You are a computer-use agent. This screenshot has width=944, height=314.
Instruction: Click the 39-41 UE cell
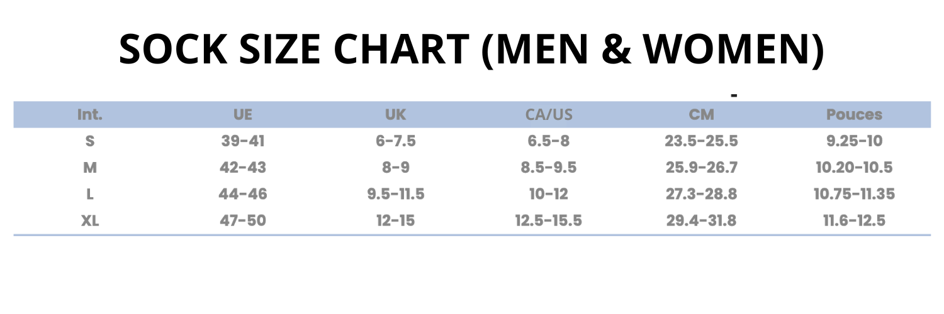[243, 141]
